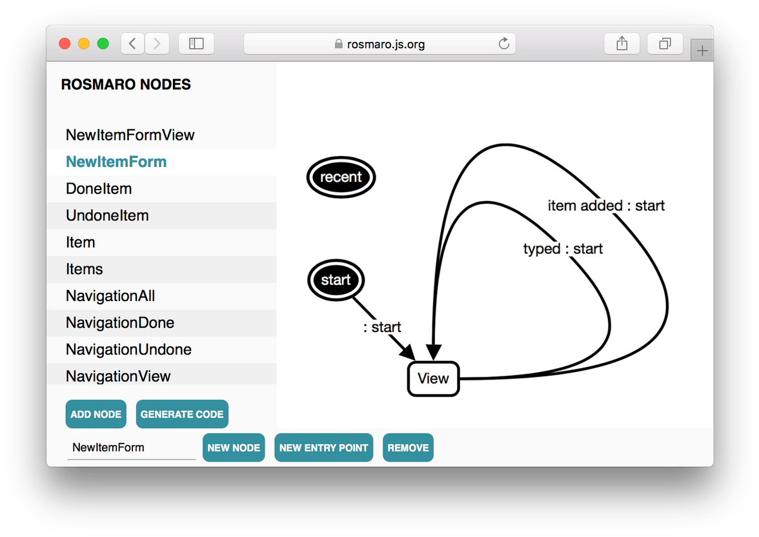This screenshot has width=759, height=537.
Task: Select NewItemFormView in the nodes list
Action: (x=130, y=135)
